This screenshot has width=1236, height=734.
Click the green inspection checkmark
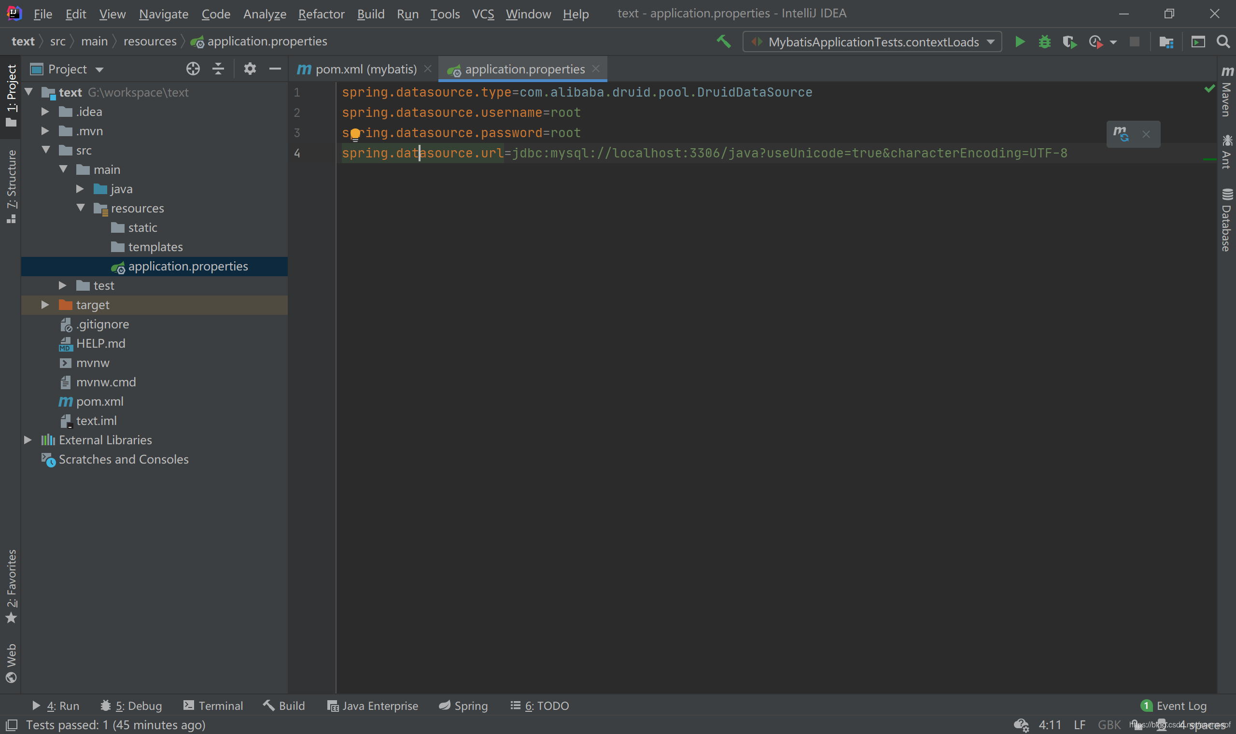[1209, 88]
